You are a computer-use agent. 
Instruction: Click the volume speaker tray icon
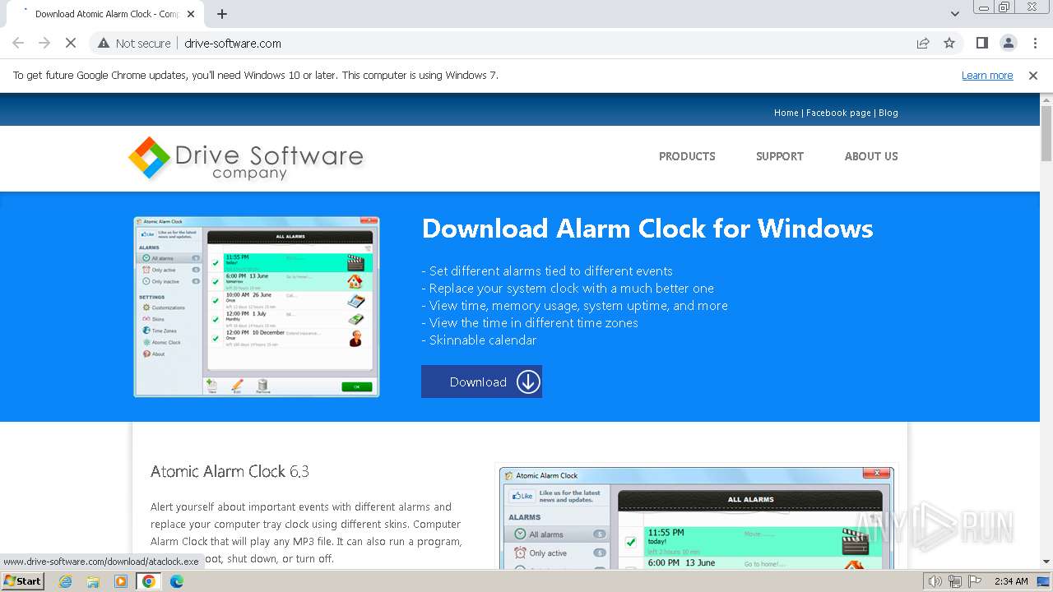click(x=935, y=581)
